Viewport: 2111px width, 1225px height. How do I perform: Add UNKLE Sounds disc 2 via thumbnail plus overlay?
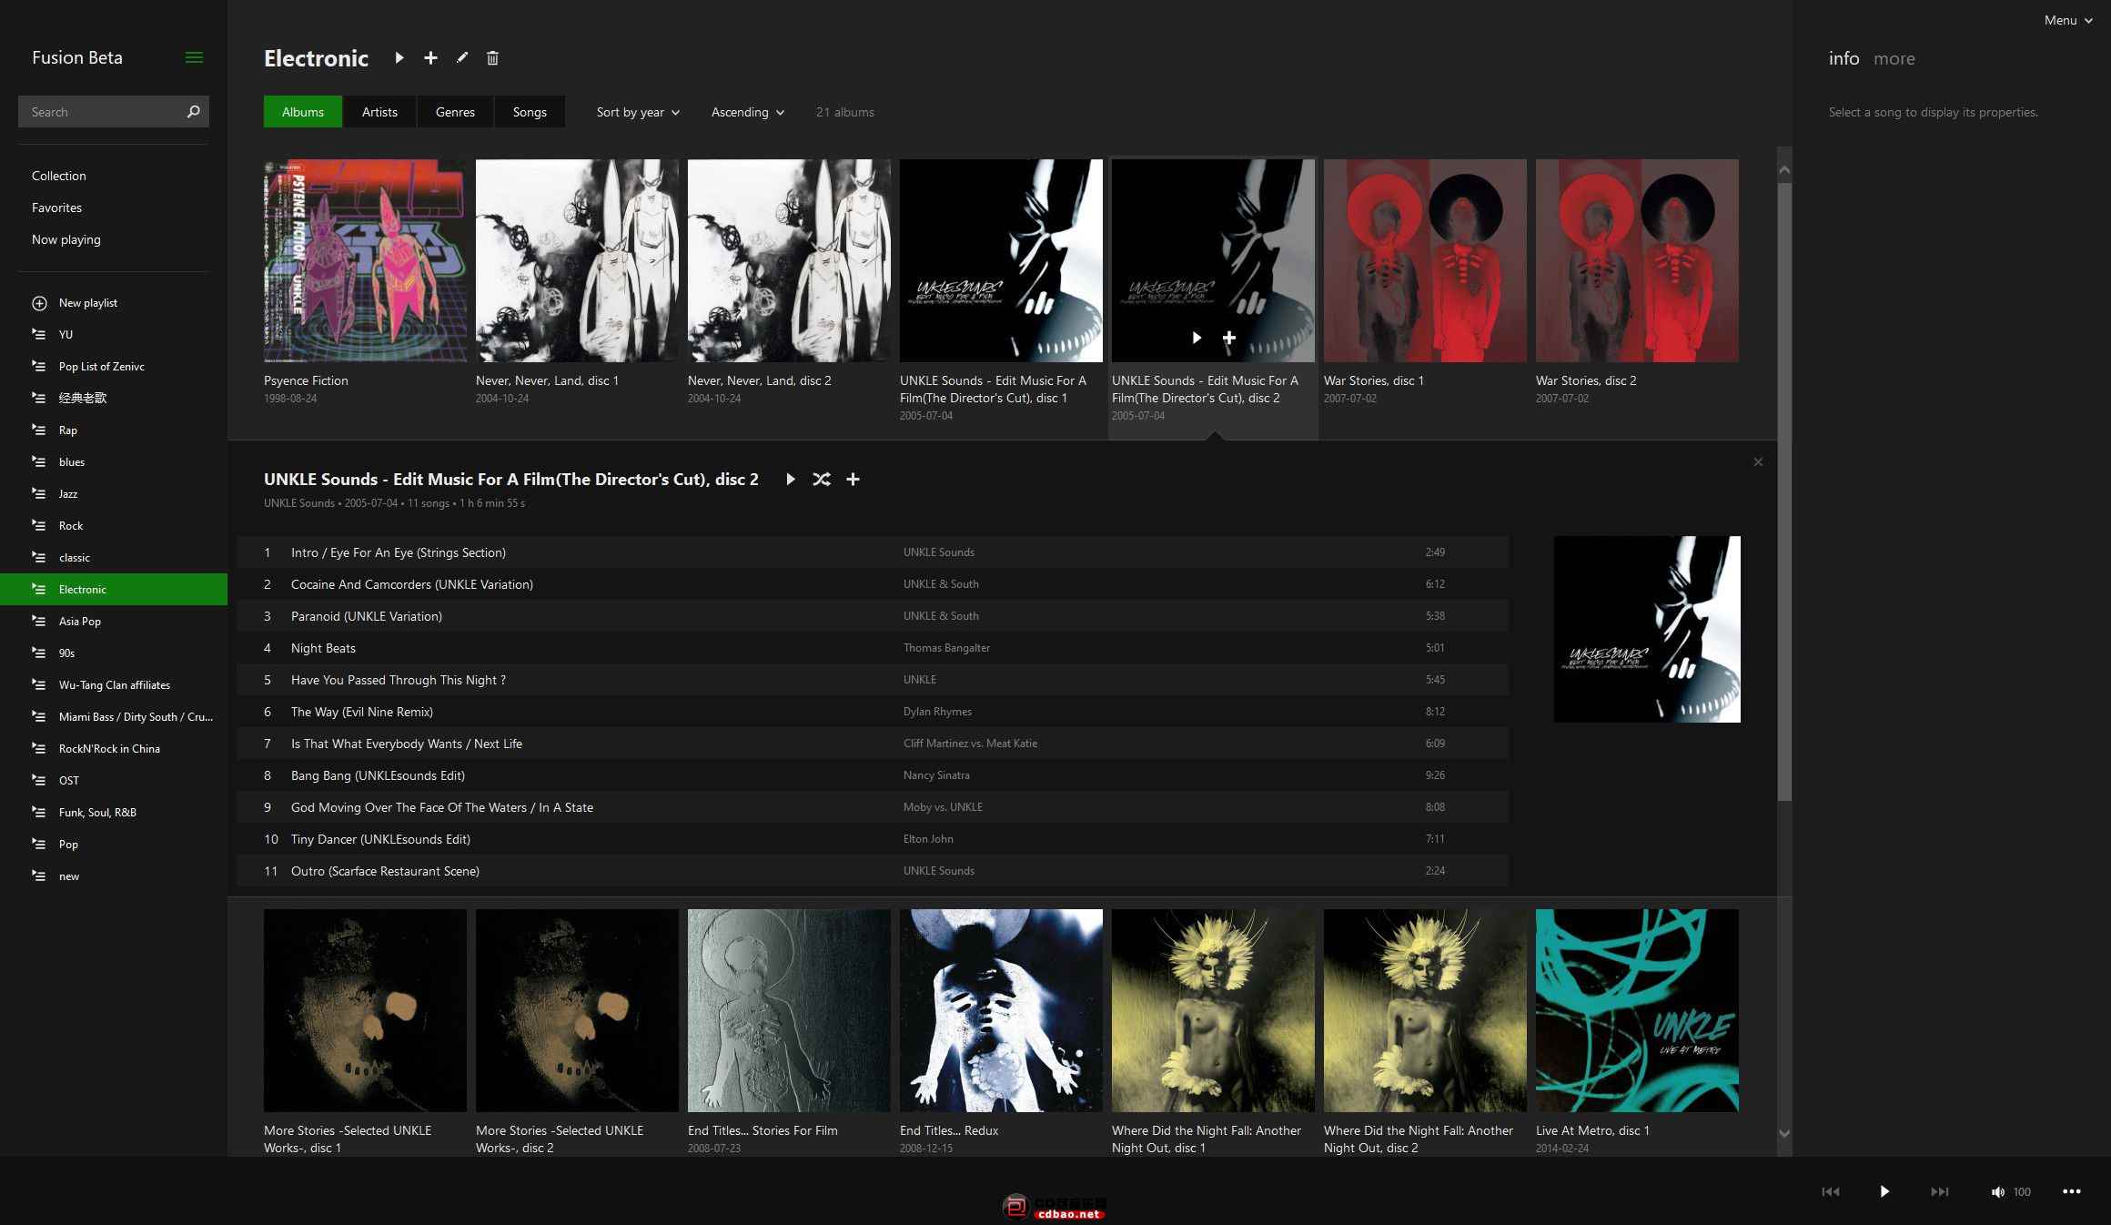1228,338
